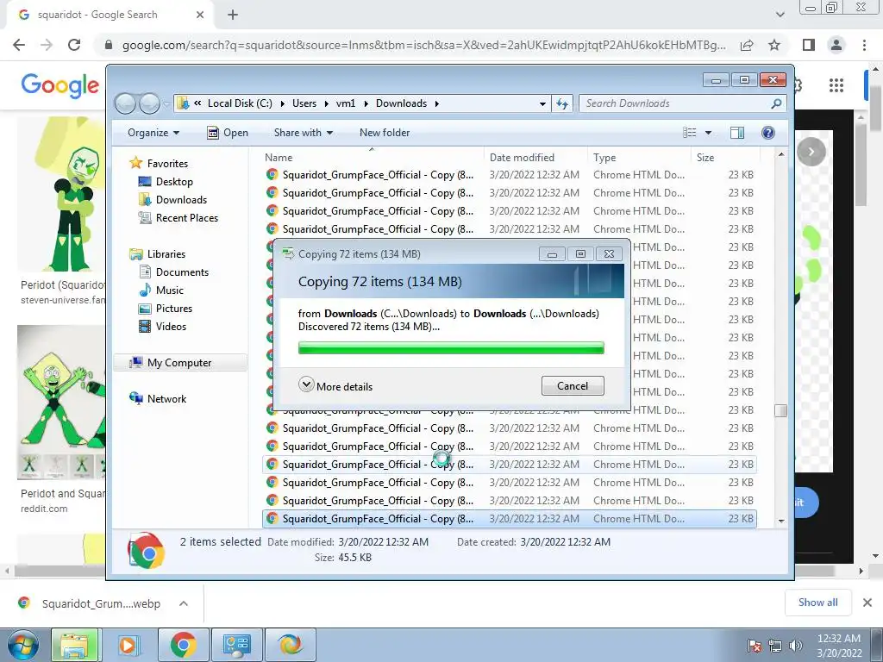Open a new Chrome tab
The width and height of the screenshot is (883, 662).
[233, 15]
